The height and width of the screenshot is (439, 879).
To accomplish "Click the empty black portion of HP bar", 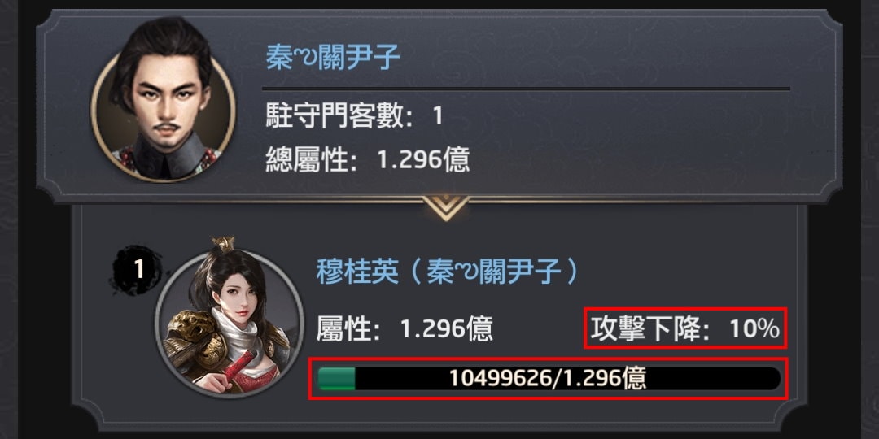I will tap(567, 379).
